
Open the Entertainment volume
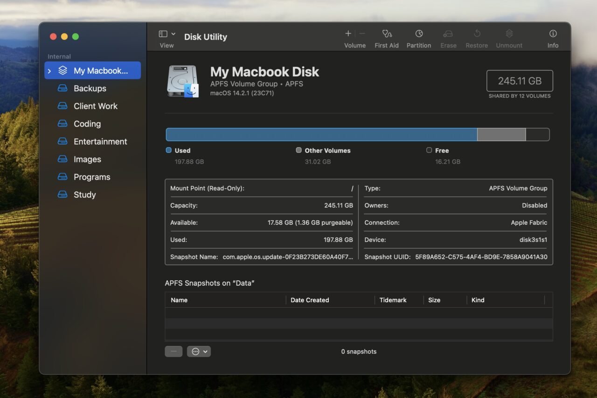pos(100,141)
